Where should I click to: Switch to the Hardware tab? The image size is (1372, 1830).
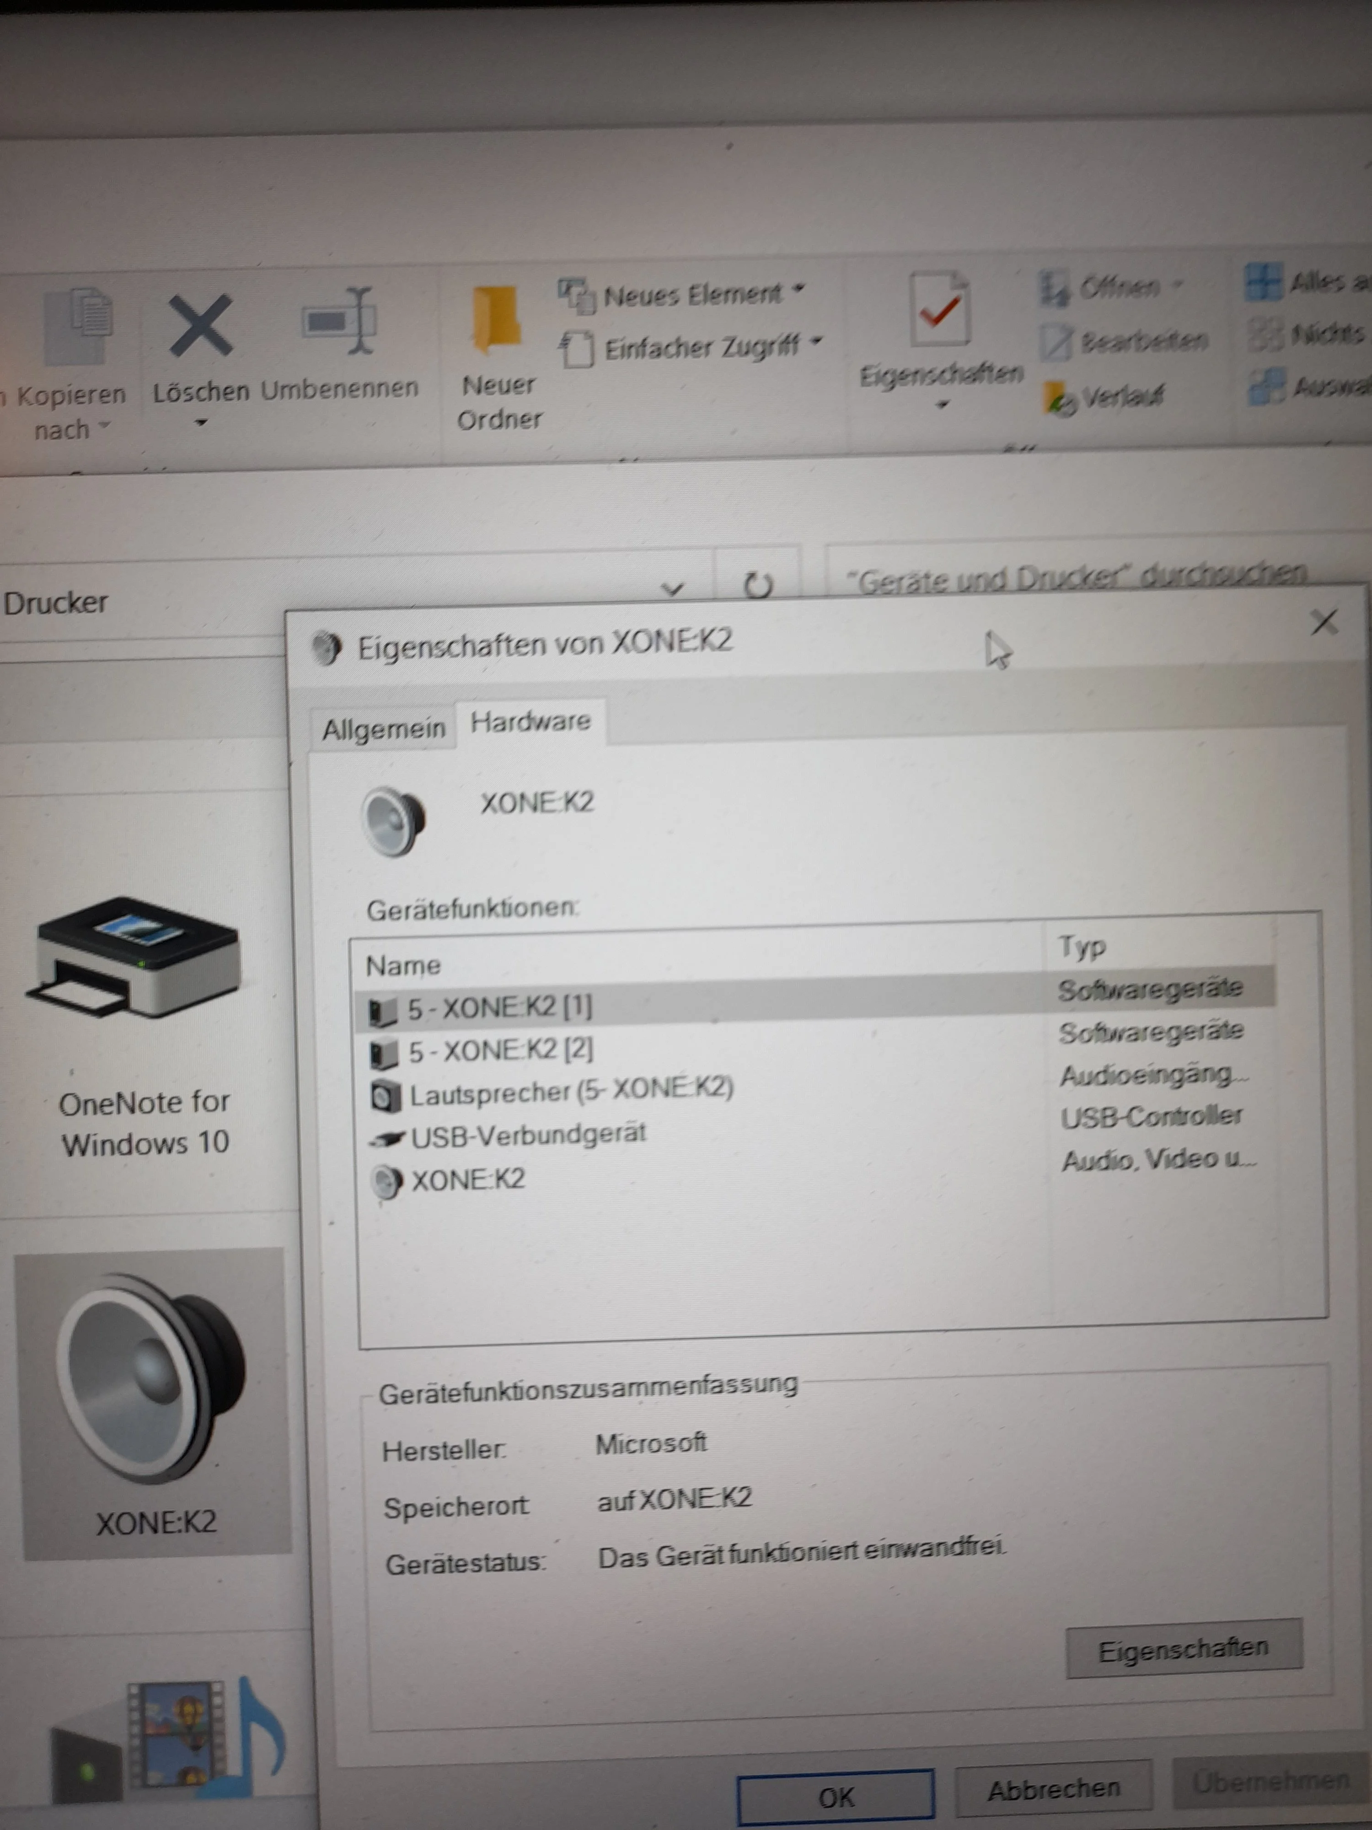click(530, 722)
